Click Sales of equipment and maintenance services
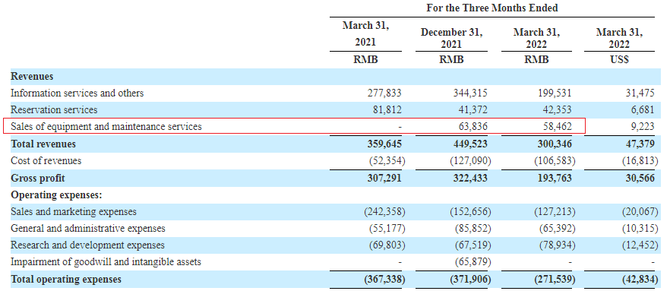670x291 pixels. coord(106,126)
